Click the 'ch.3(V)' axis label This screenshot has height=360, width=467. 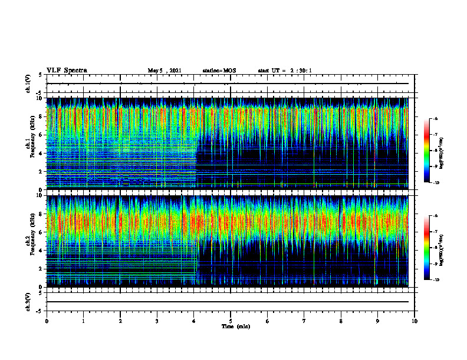[28, 302]
